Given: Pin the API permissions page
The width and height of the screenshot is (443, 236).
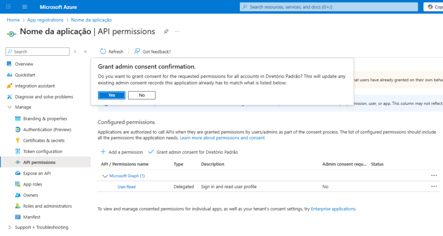Looking at the screenshot, I should 166,31.
